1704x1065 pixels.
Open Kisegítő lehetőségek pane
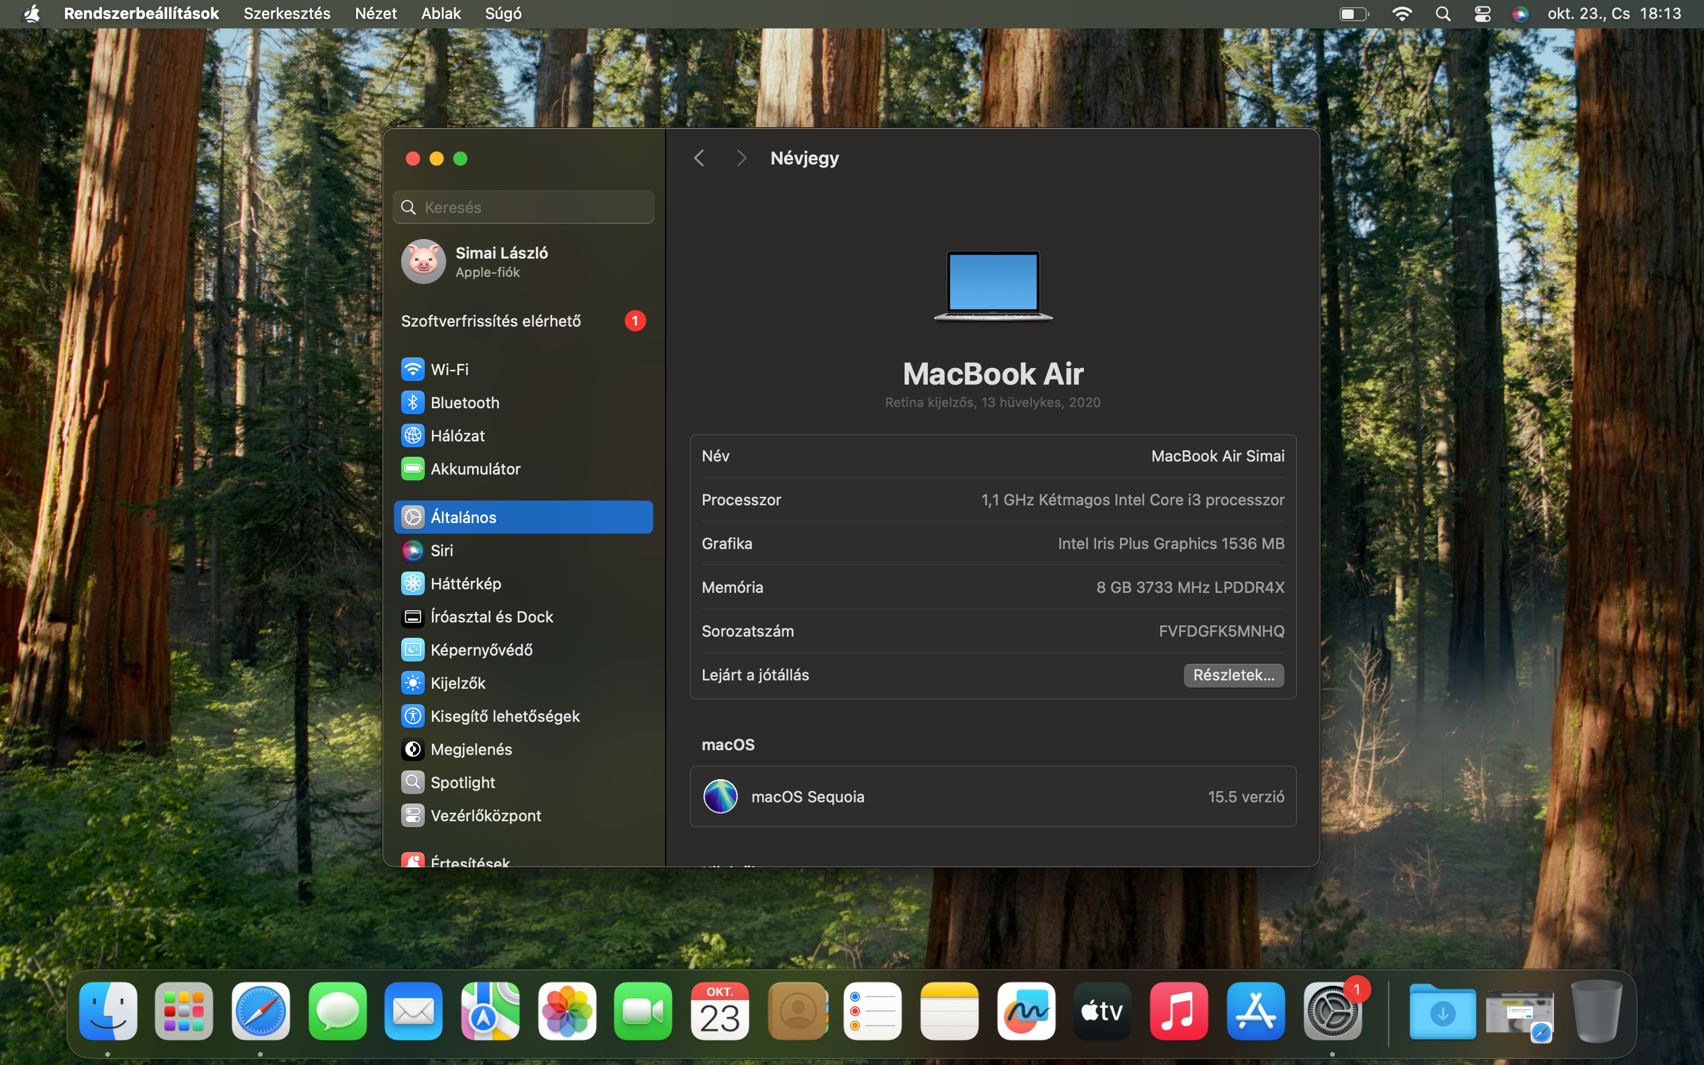click(x=504, y=716)
